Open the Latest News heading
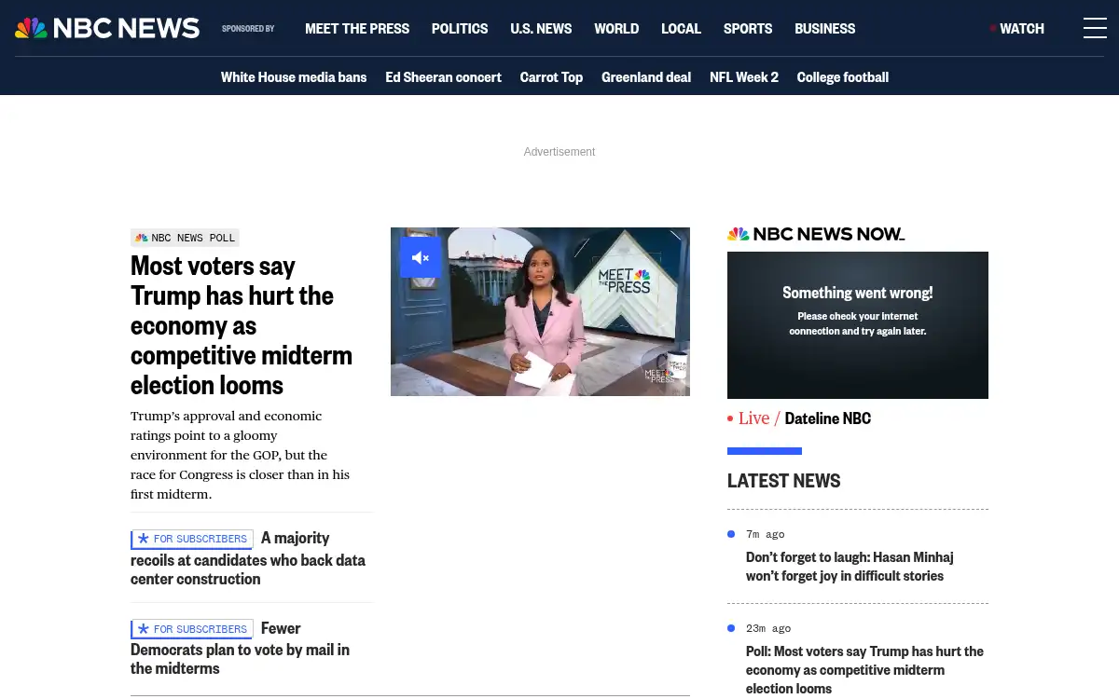Image resolution: width=1119 pixels, height=699 pixels. [784, 481]
